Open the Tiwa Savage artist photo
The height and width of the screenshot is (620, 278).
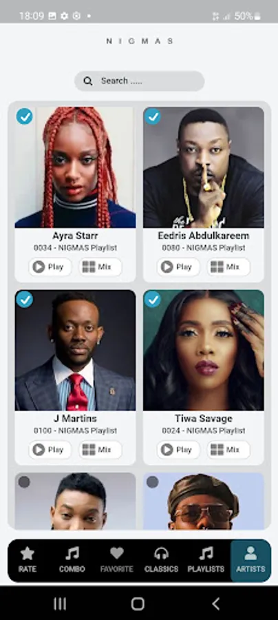[x=204, y=351]
